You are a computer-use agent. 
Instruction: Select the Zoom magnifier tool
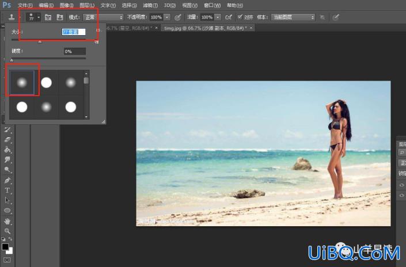pos(7,231)
